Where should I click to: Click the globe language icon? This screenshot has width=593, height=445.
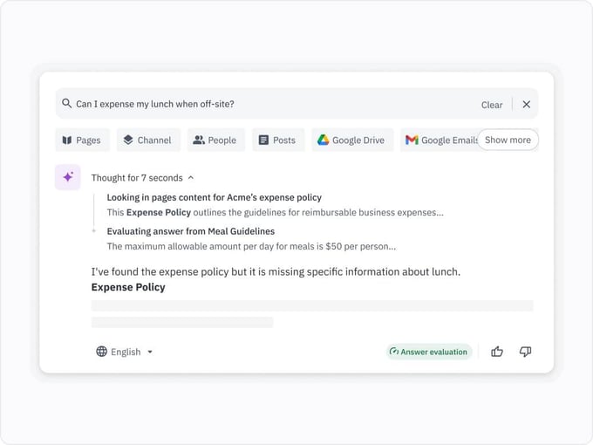click(x=102, y=352)
